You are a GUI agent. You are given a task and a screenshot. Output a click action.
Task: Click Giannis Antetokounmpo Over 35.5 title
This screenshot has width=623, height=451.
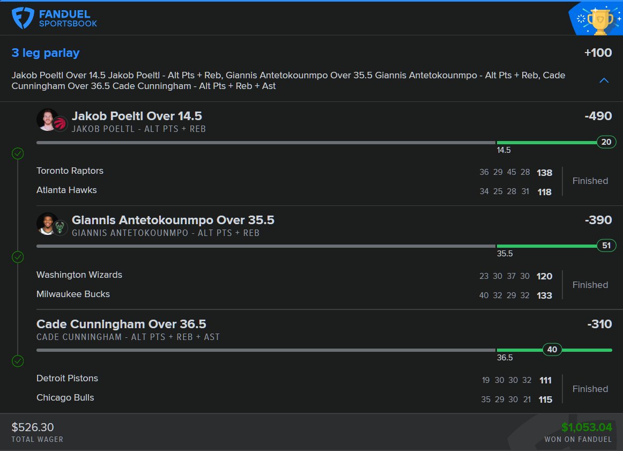click(x=173, y=220)
